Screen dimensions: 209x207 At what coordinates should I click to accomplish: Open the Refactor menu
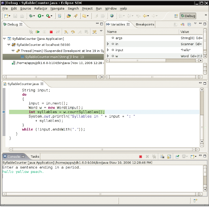coord(41,9)
